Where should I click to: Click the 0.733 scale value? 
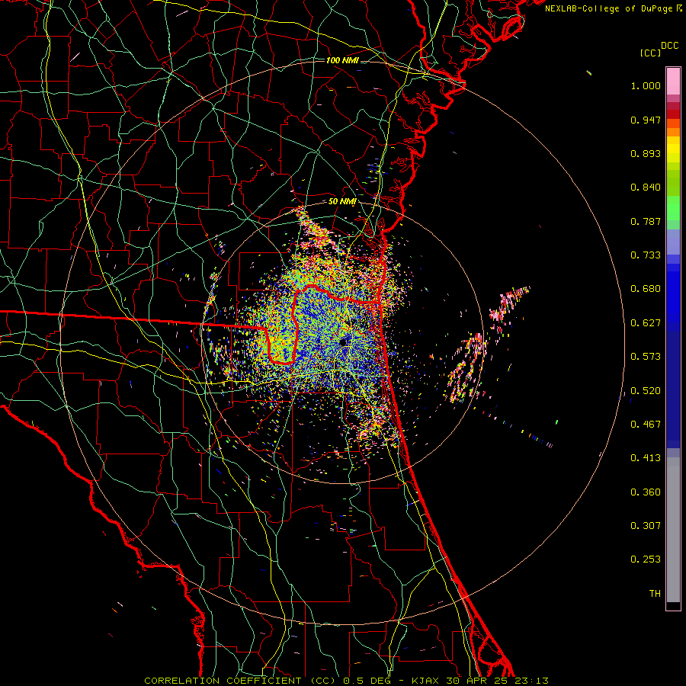[646, 255]
